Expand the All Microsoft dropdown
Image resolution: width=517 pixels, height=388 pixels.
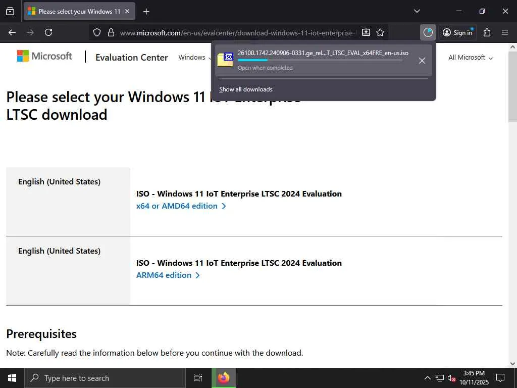(471, 58)
